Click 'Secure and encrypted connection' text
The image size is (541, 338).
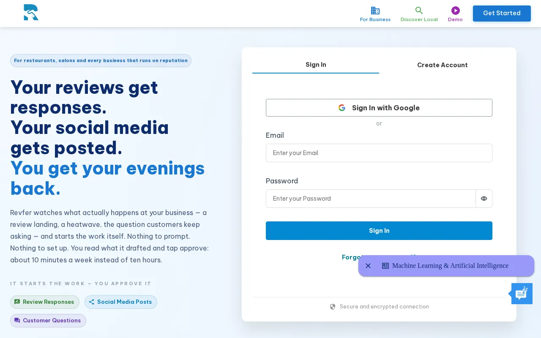point(384,307)
